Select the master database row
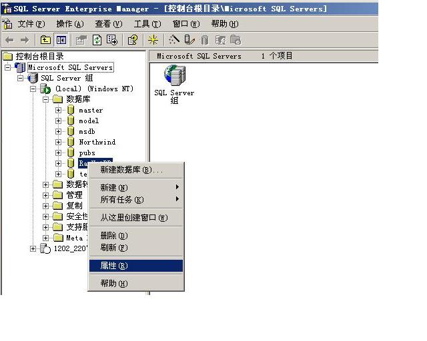The height and width of the screenshot is (341, 427). (x=91, y=110)
